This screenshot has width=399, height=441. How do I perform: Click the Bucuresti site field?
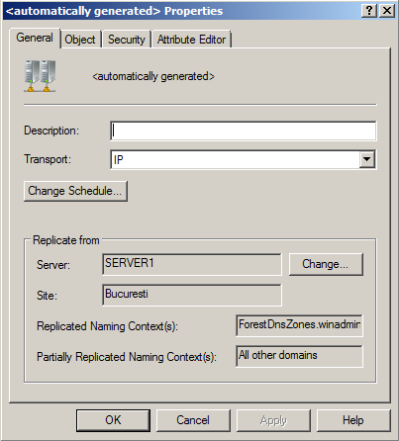pos(192,295)
